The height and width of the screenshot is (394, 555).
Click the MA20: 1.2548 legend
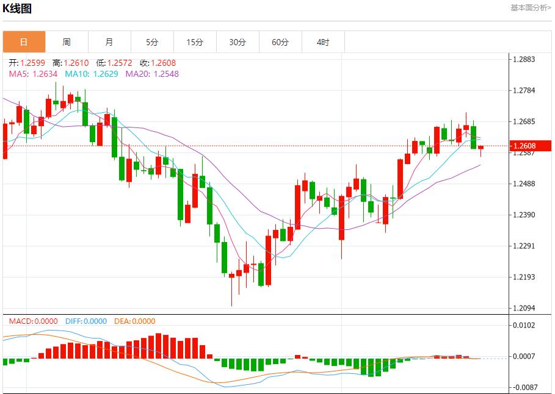tap(152, 74)
